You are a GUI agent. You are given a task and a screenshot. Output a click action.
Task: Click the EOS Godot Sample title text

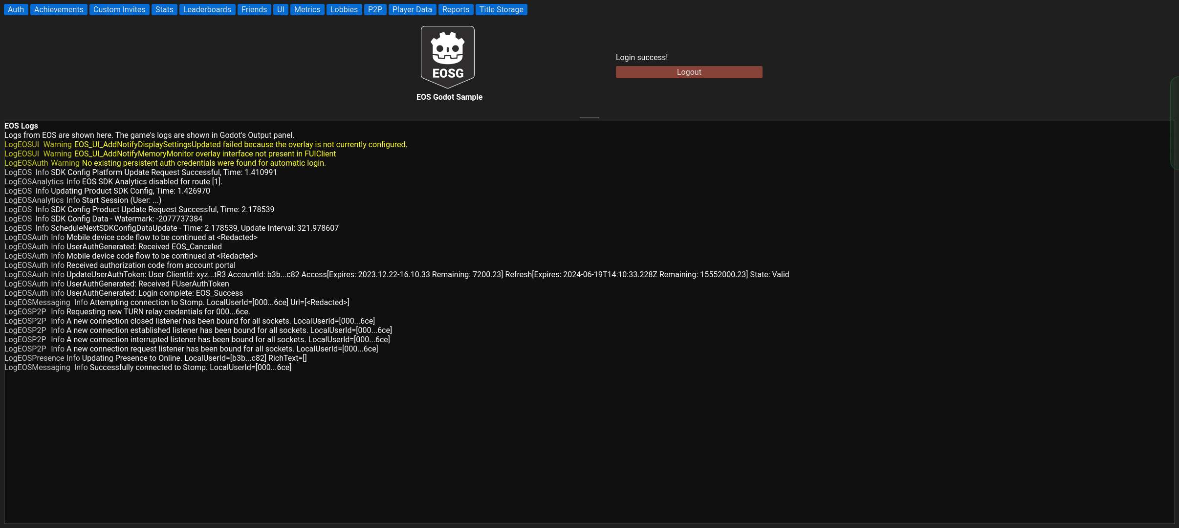click(x=449, y=97)
